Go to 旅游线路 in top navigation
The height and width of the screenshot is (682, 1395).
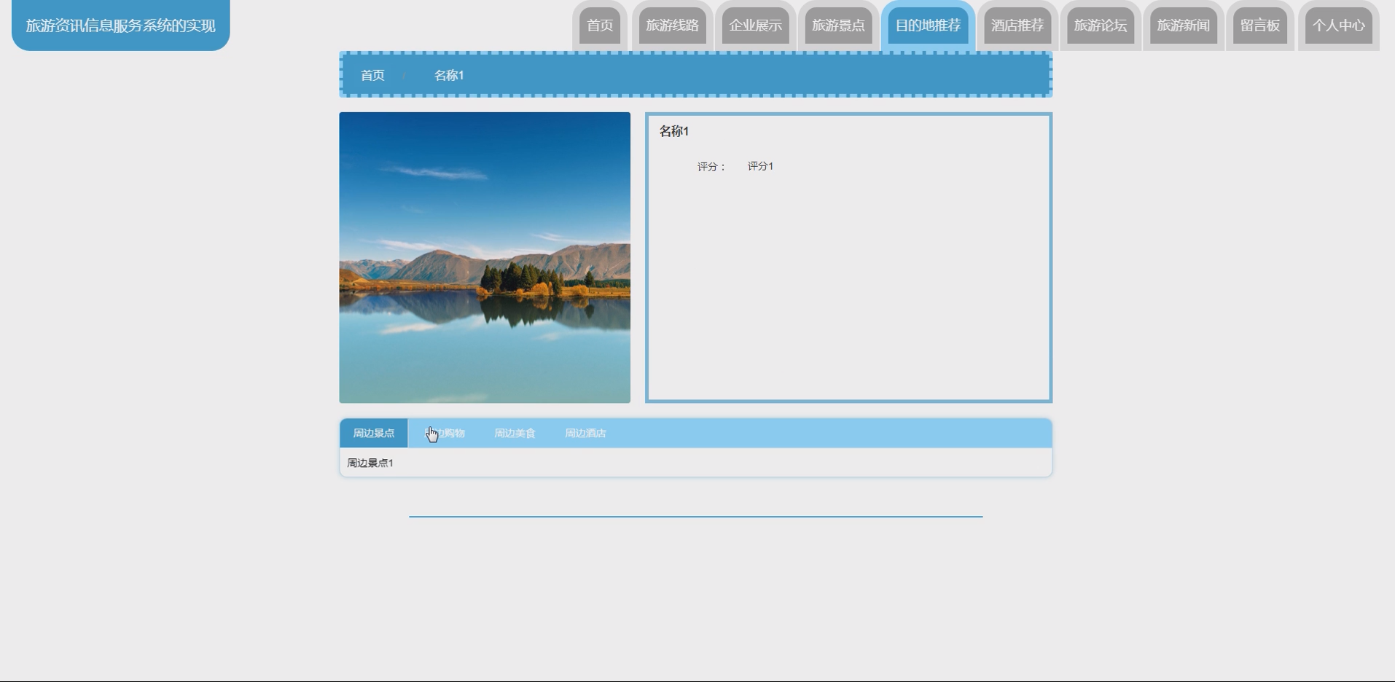[672, 26]
